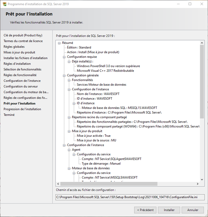Screen dimensions: 208x217
Task: Select Moteur de base de données SQL : MSSQL15.WAVESOFT
Action: [x=119, y=108]
